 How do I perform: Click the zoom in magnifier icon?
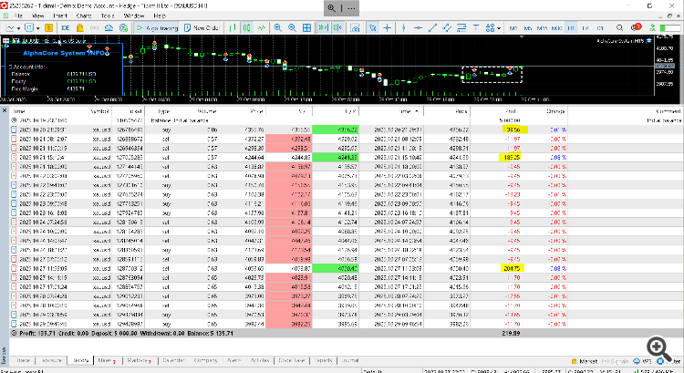tap(277, 28)
